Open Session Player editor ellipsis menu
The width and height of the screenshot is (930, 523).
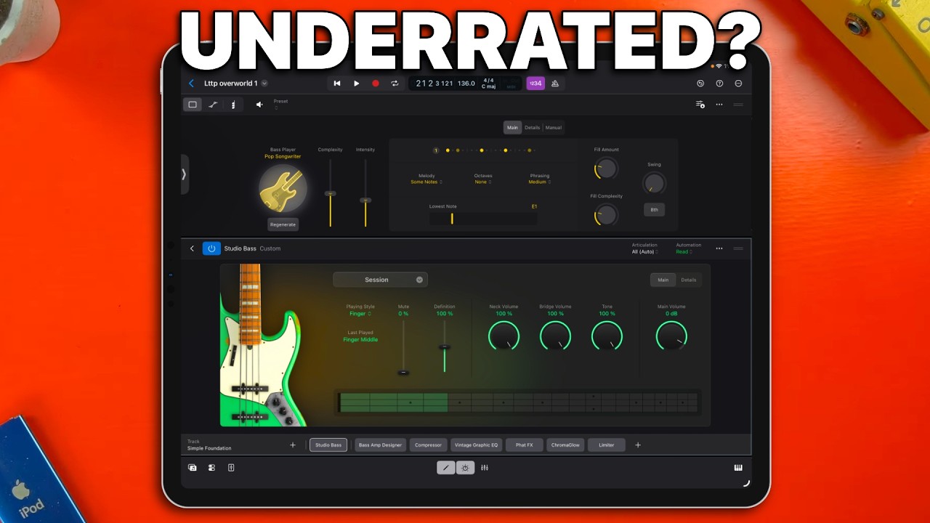[x=719, y=105]
